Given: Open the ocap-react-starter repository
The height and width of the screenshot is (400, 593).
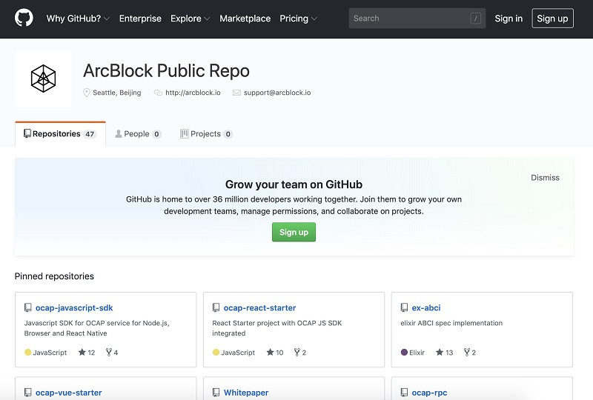Looking at the screenshot, I should pyautogui.click(x=260, y=307).
